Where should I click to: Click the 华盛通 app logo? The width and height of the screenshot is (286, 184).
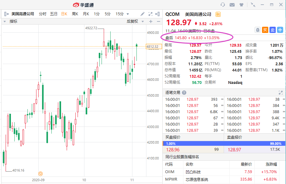(83, 5)
